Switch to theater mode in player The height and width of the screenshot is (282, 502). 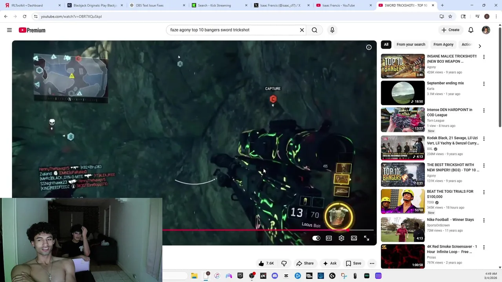(354, 238)
